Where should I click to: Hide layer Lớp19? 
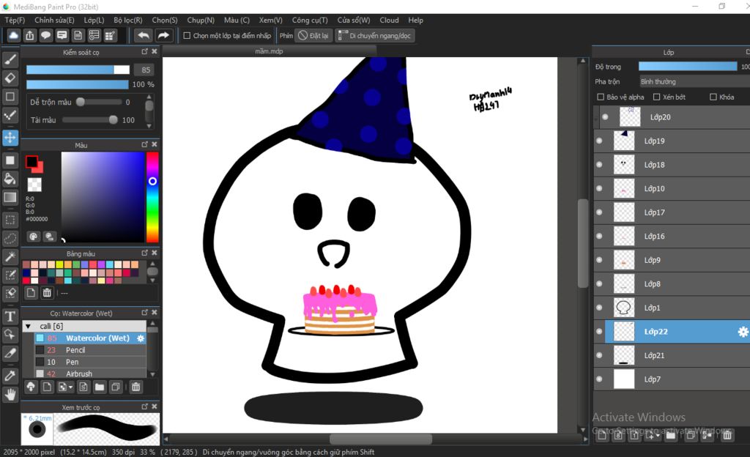point(599,141)
